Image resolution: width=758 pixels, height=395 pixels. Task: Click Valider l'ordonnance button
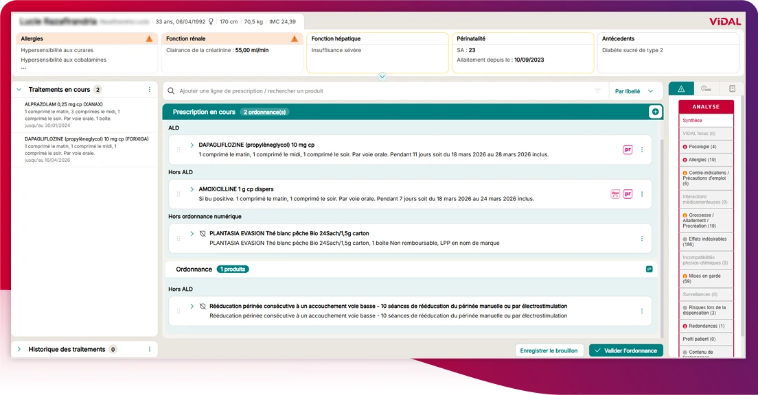[x=625, y=350]
